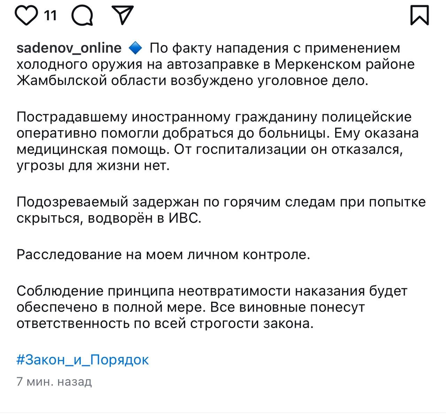Viewport: 446px width, 414px height.
Task: Click the blue diamond badge beside the username
Action: [x=135, y=48]
